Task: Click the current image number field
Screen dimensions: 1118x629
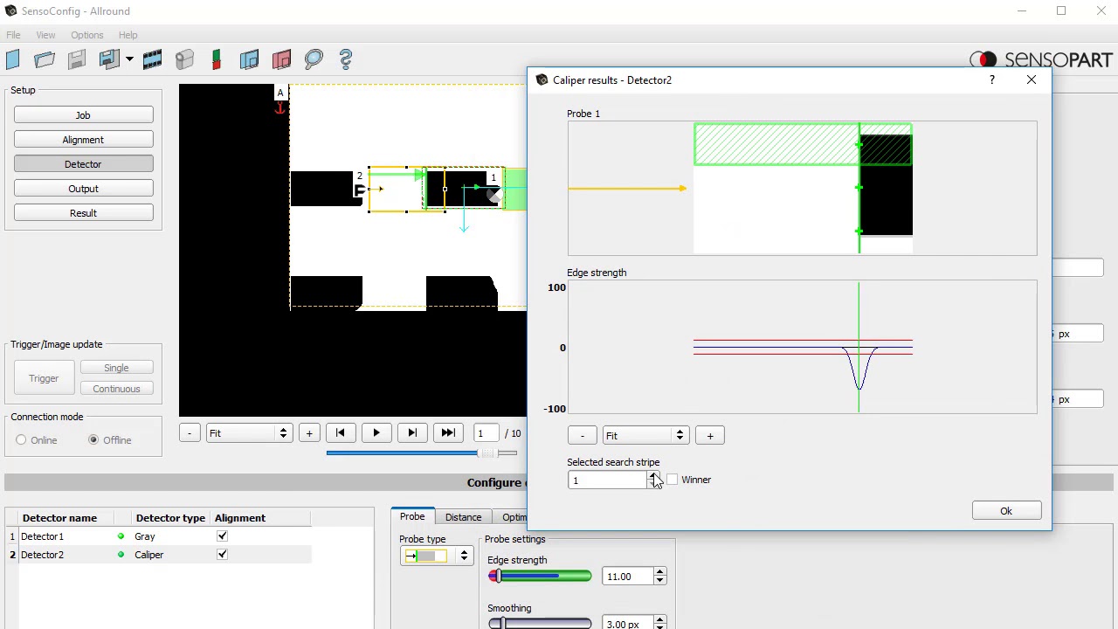Action: (486, 433)
